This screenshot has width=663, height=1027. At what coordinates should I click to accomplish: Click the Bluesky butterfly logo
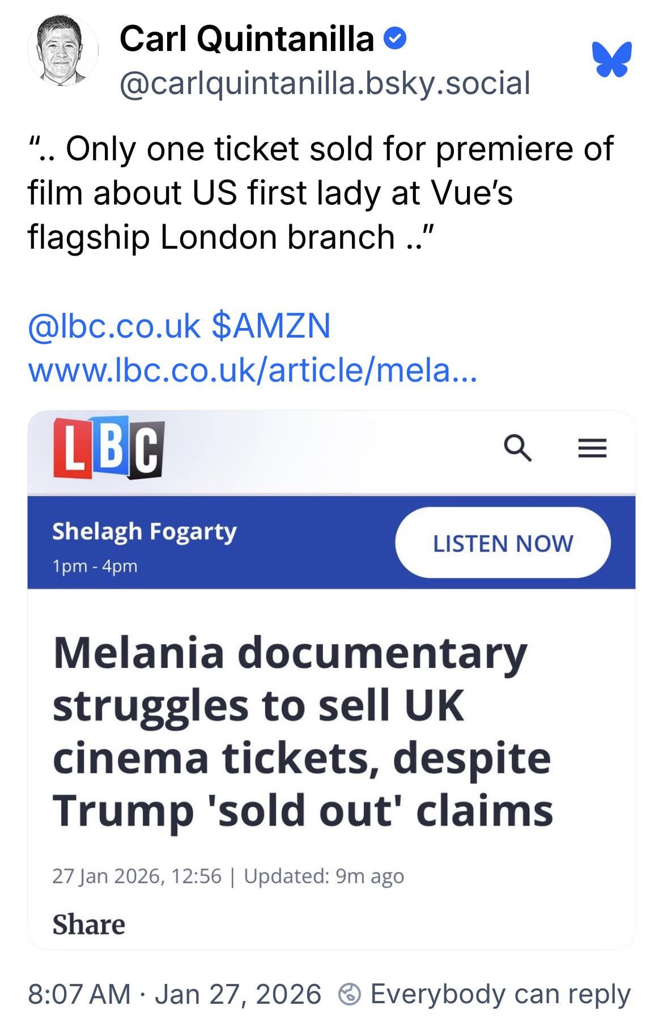611,59
